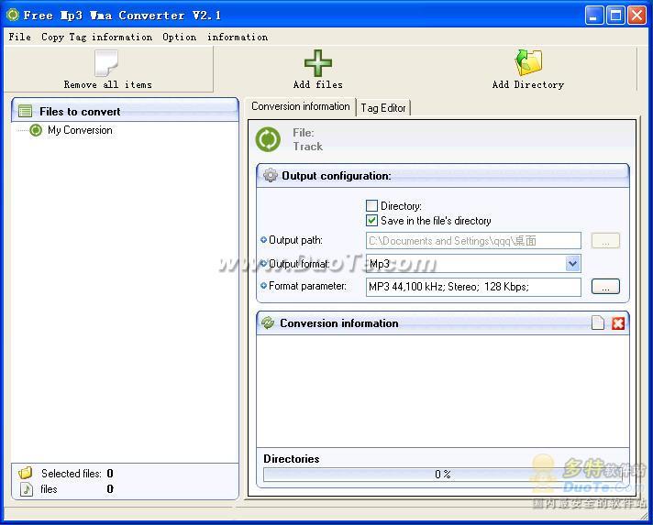The image size is (653, 525).
Task: Click the Selected files folder icon
Action: 26,473
